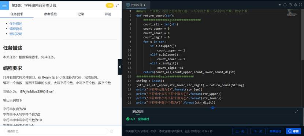
Task: Jump to the 编程要求 anchor link
Action: click(16, 29)
